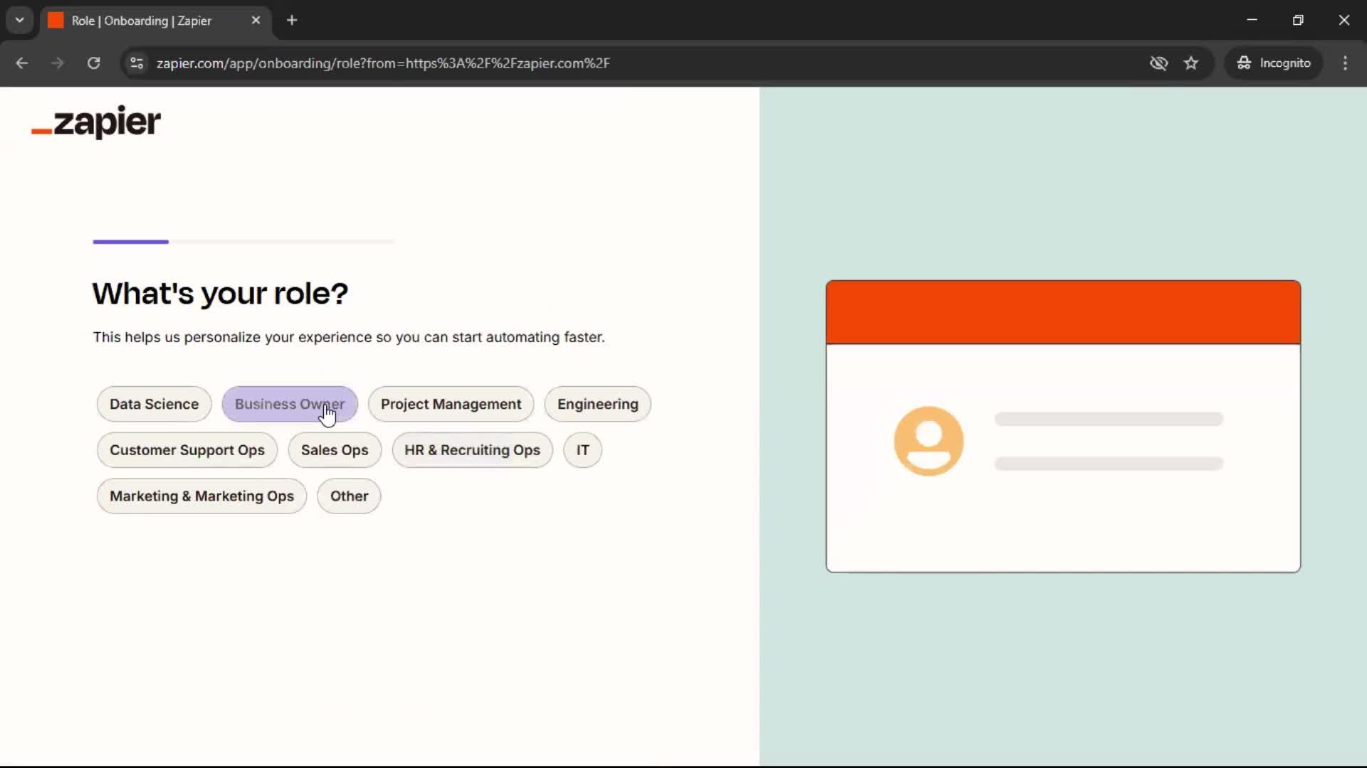This screenshot has height=768, width=1367.
Task: Click the onboarding progress bar
Action: point(243,242)
